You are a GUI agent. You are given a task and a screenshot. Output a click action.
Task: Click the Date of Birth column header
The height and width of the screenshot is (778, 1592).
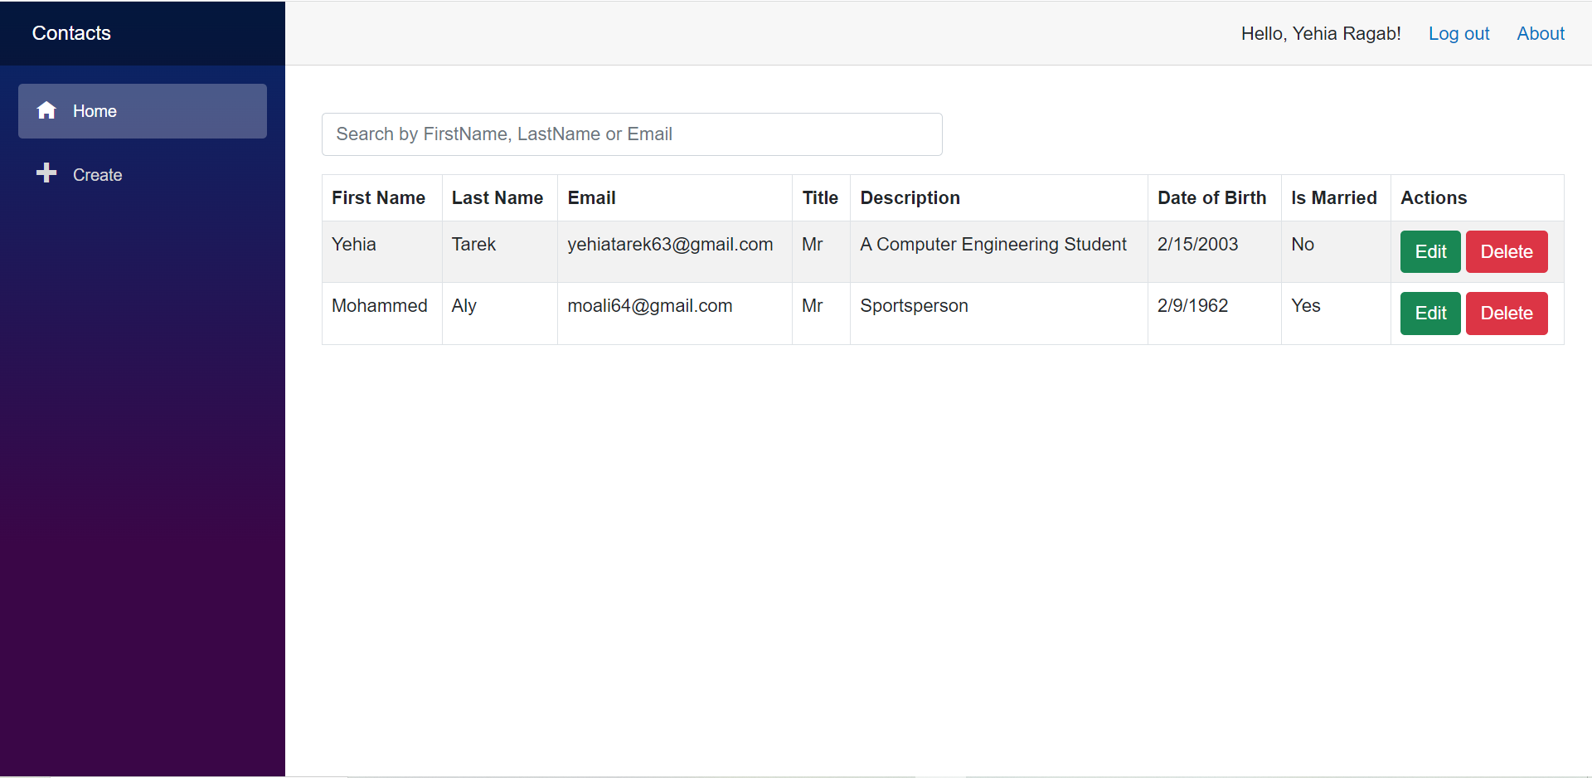1211,197
